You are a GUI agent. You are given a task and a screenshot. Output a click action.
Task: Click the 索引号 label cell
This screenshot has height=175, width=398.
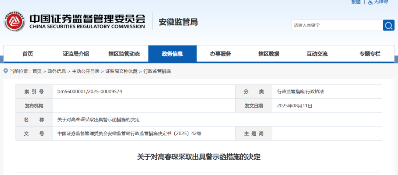pyautogui.click(x=34, y=92)
